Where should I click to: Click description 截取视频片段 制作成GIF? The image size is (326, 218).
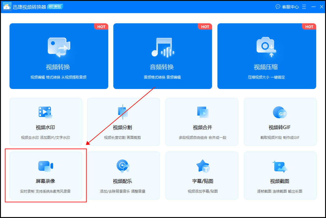[x=280, y=137]
